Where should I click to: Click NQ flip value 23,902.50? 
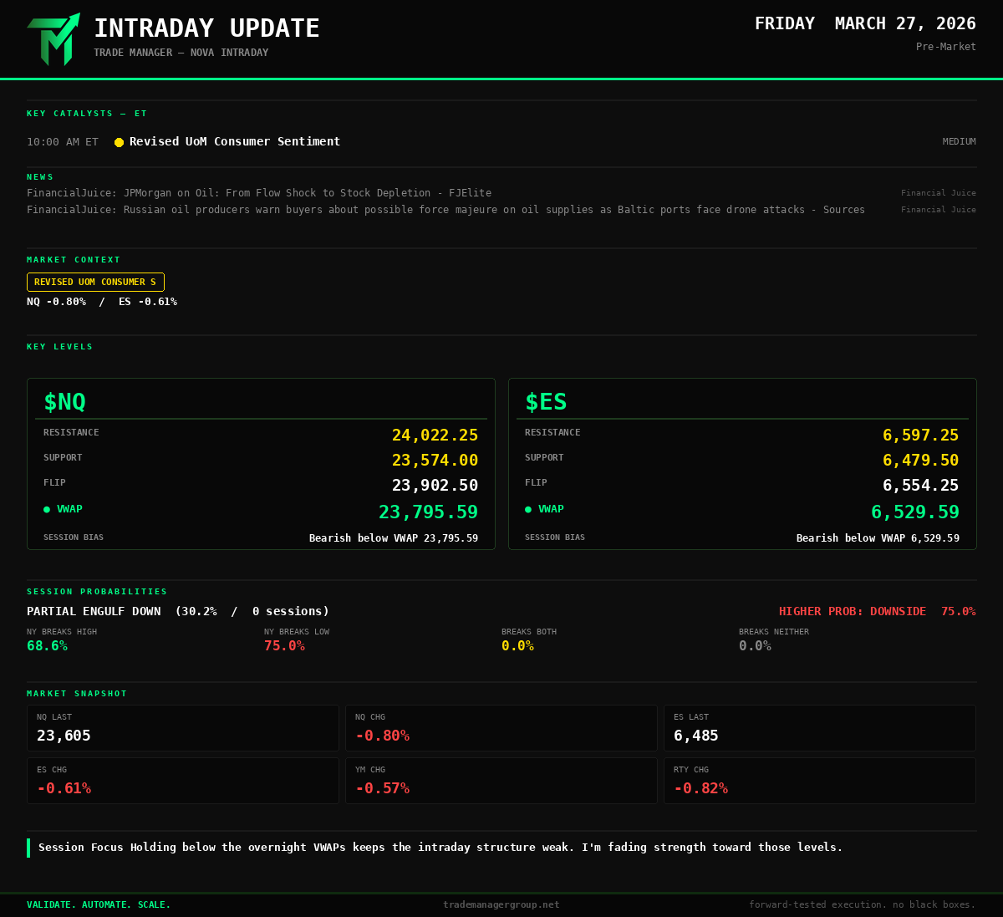click(x=435, y=486)
